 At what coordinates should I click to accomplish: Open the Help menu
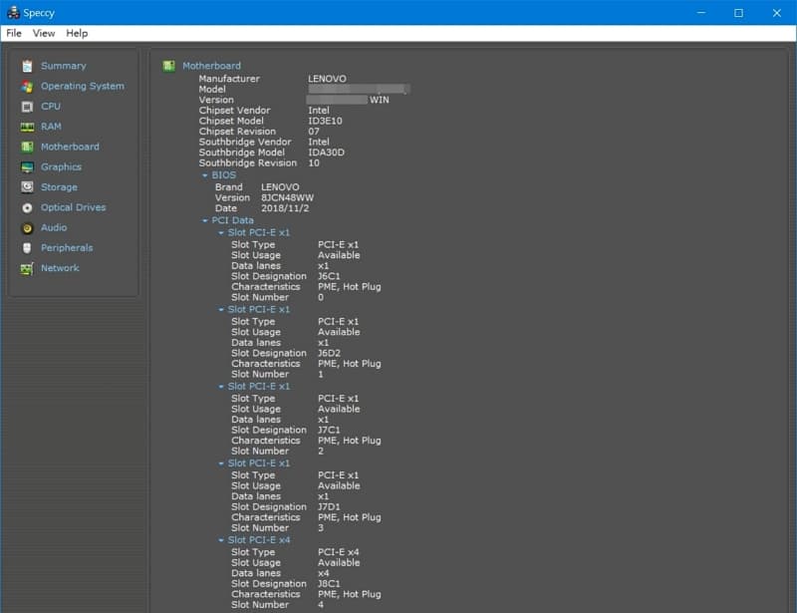click(x=77, y=33)
